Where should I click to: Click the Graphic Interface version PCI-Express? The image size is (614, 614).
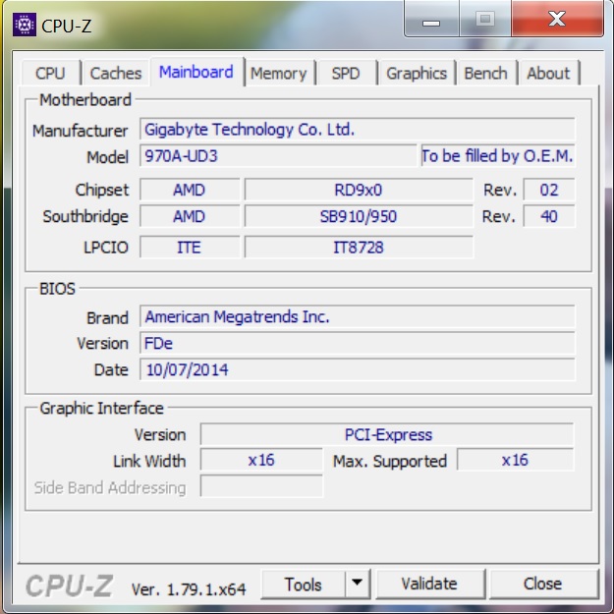coord(387,434)
